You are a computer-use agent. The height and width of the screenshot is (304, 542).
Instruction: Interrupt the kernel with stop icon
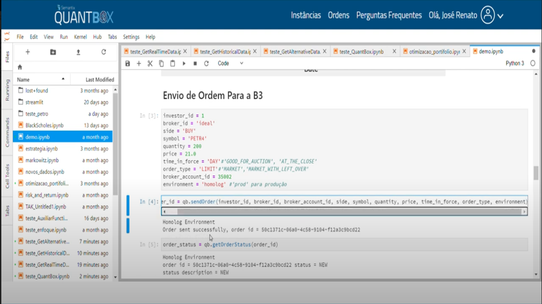[195, 63]
